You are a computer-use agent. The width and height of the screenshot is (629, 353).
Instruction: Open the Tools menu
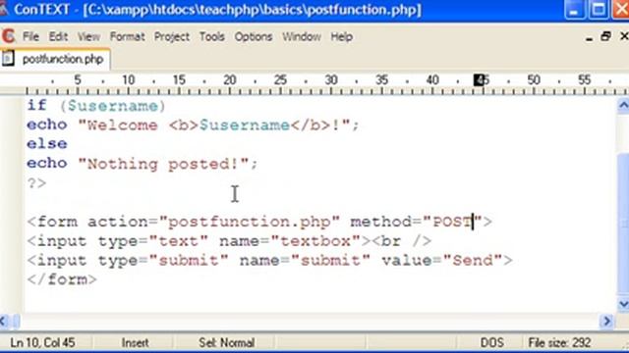tap(212, 37)
